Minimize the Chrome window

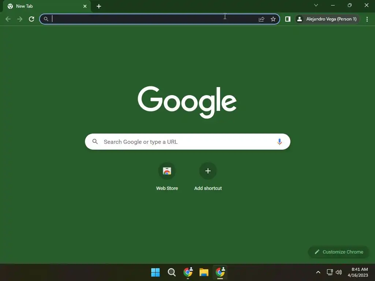click(x=333, y=5)
